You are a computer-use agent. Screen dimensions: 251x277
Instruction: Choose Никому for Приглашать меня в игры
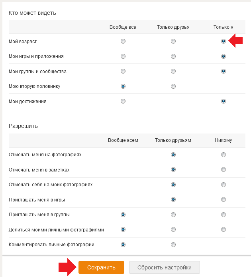point(224,199)
